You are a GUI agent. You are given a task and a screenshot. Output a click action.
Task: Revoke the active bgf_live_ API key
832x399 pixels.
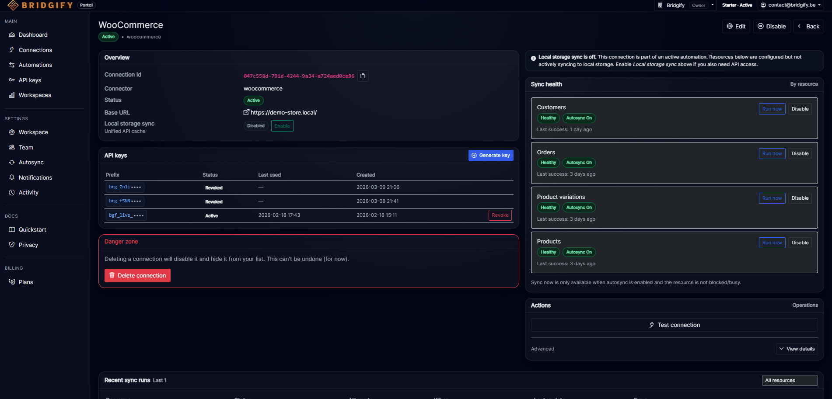click(x=500, y=215)
